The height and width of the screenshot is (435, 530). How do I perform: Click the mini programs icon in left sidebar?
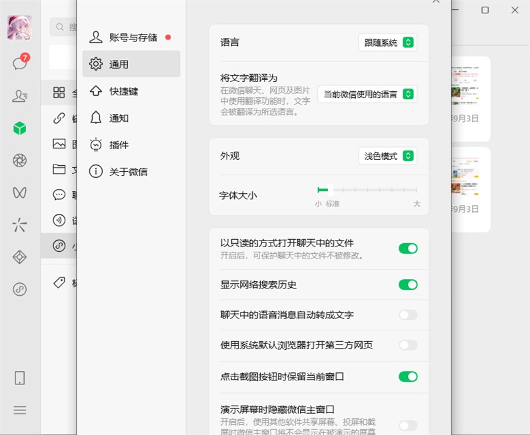coord(19,289)
